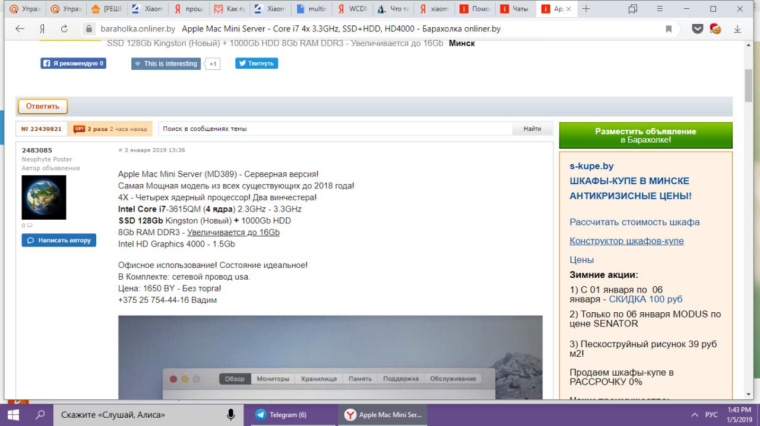Click the comment bubble counter under avatar

(x=27, y=225)
